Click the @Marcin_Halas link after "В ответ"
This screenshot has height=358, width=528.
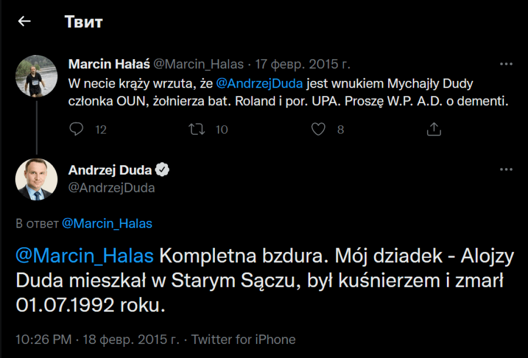(107, 224)
